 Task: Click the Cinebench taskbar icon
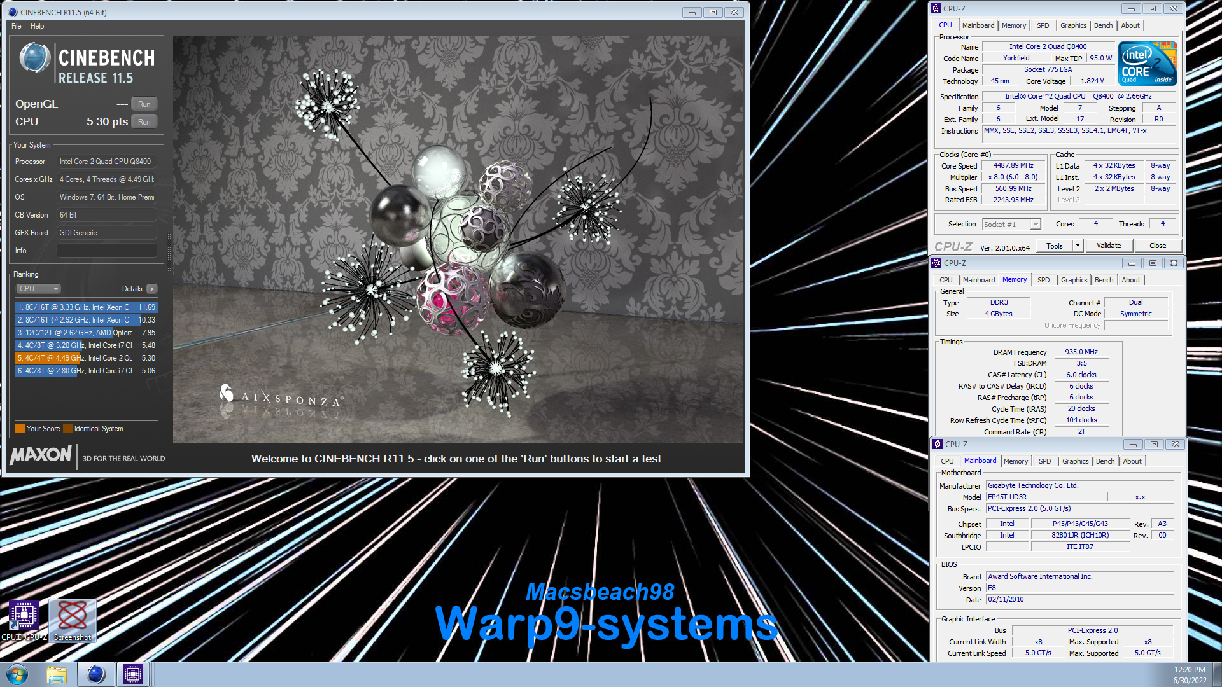pos(96,674)
